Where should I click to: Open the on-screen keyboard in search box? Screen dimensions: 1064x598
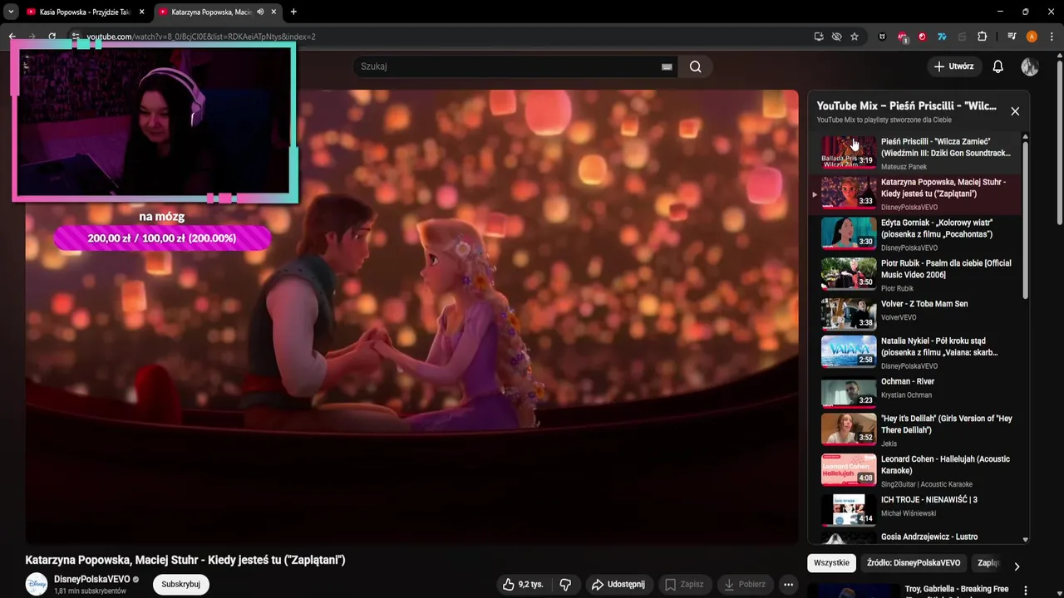(667, 66)
